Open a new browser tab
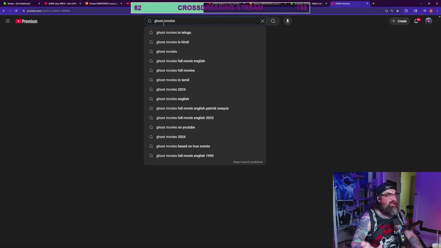The image size is (441, 248). click(x=373, y=3)
